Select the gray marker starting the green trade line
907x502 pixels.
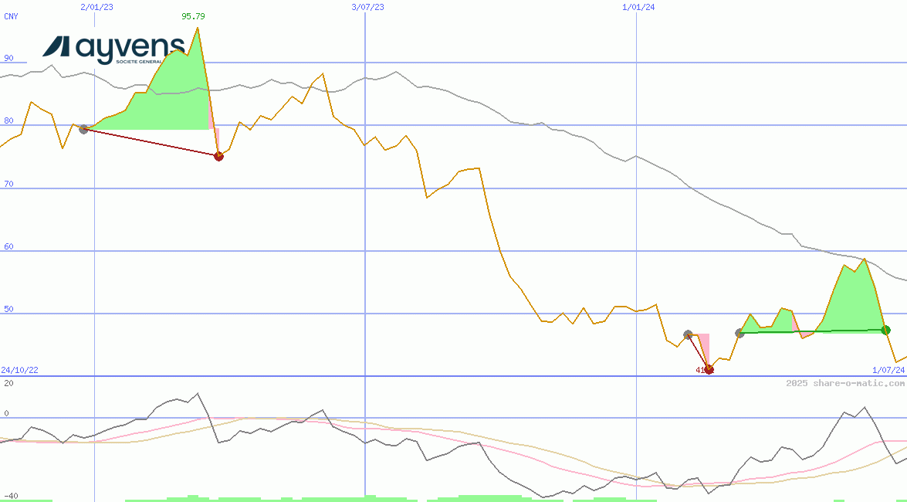pyautogui.click(x=739, y=333)
